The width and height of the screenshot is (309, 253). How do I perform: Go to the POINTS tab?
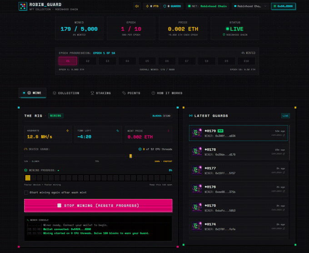coord(131,93)
